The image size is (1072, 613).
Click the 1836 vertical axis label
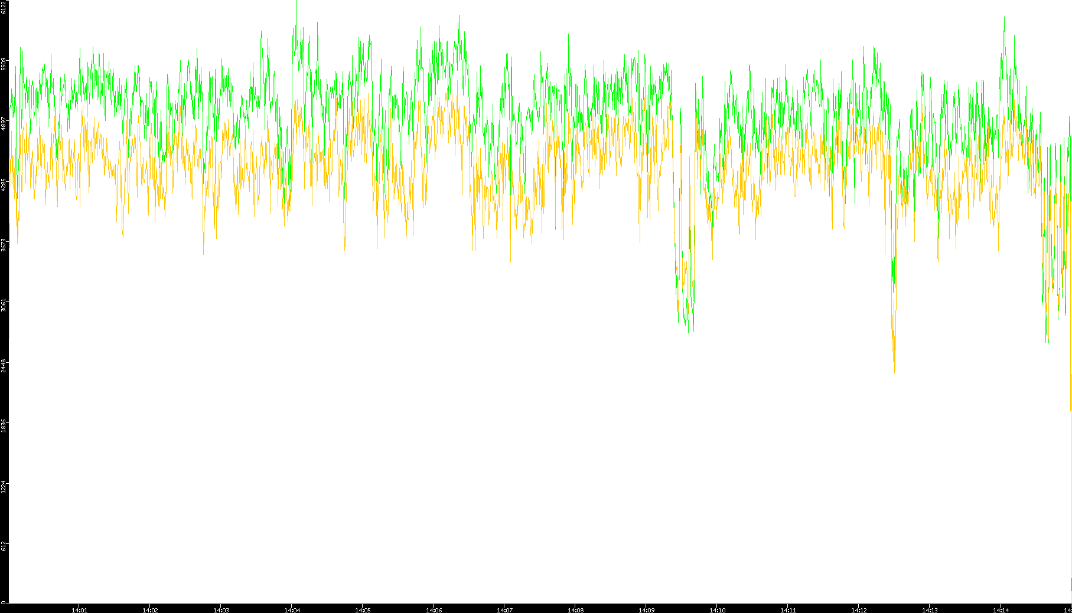click(x=4, y=425)
